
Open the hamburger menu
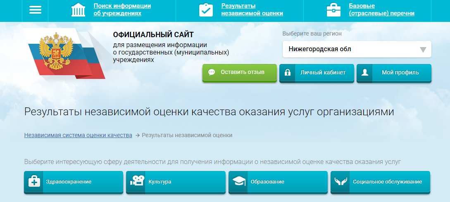coord(35,10)
